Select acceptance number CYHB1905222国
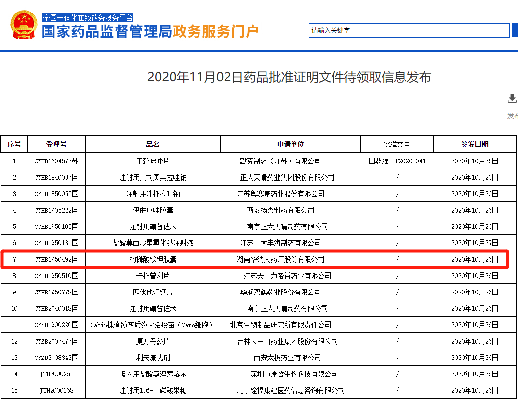 56,211
